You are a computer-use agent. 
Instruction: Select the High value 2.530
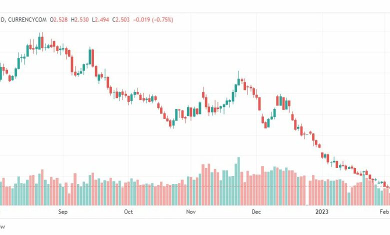point(81,19)
